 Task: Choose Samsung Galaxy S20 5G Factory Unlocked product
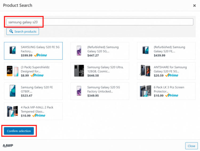100,91
